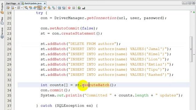Click line number 37 in gutter
Viewport: 196px width, 110px height.
coord(9,106)
